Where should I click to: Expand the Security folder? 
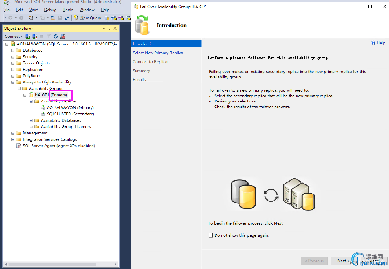(13, 57)
